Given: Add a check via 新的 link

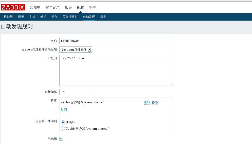Looking at the screenshot, I should [x=64, y=109].
